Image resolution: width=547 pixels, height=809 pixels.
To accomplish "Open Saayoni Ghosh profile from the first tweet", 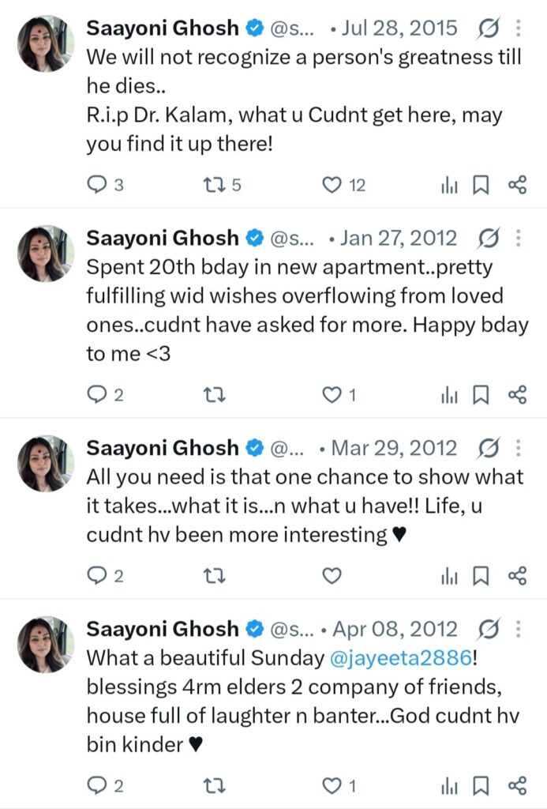I will click(x=162, y=29).
